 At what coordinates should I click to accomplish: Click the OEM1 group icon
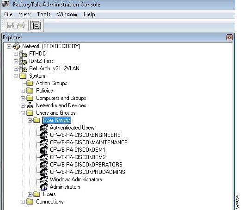click(44, 150)
